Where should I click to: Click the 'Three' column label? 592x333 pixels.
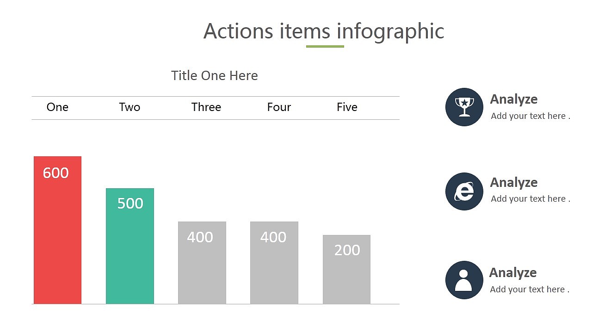click(206, 107)
